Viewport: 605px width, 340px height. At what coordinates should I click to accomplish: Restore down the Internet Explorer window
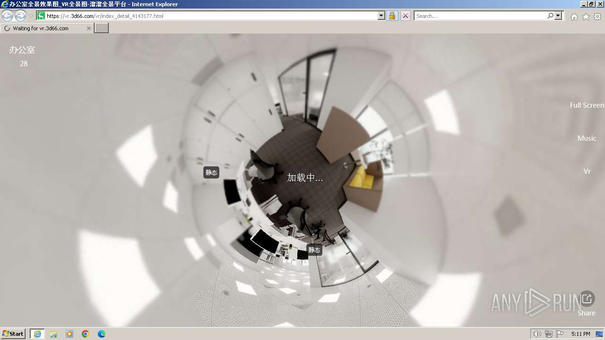[x=592, y=4]
